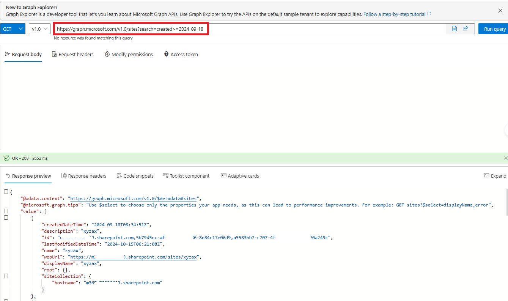Click the "description" key in the response
The image size is (508, 301).
click(58, 231)
